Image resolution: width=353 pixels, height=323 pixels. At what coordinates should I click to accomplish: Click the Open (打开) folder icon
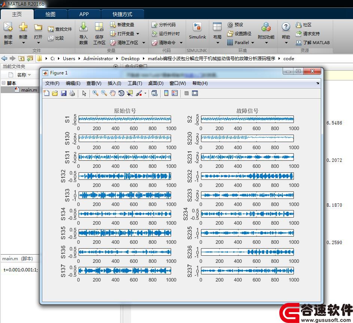38,27
